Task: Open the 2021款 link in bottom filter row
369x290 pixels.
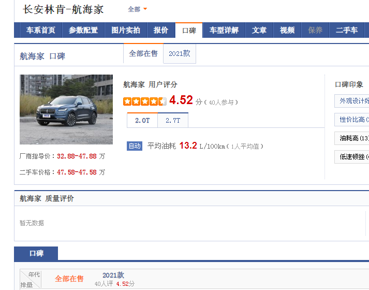Action: [x=113, y=275]
